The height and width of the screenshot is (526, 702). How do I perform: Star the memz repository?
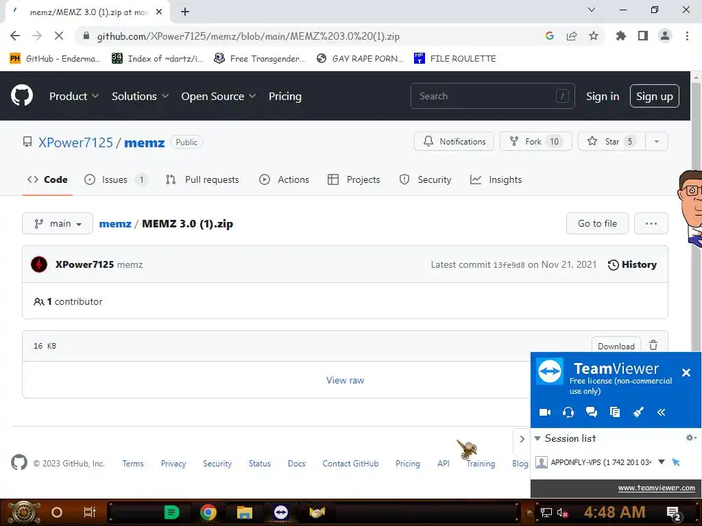point(612,141)
